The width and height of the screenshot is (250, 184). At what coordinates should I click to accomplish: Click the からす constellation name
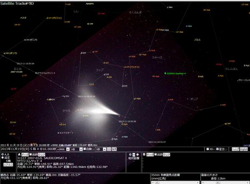click(x=67, y=110)
